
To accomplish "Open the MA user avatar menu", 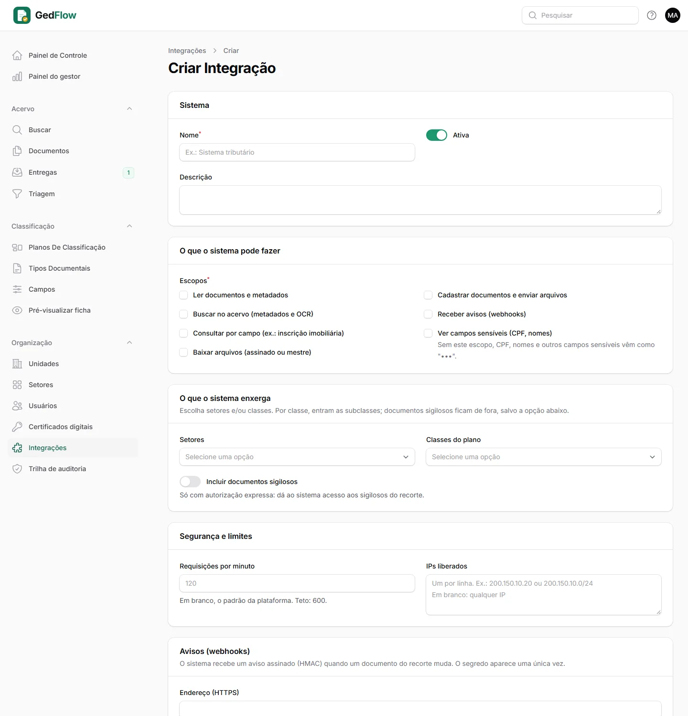I will [x=673, y=15].
